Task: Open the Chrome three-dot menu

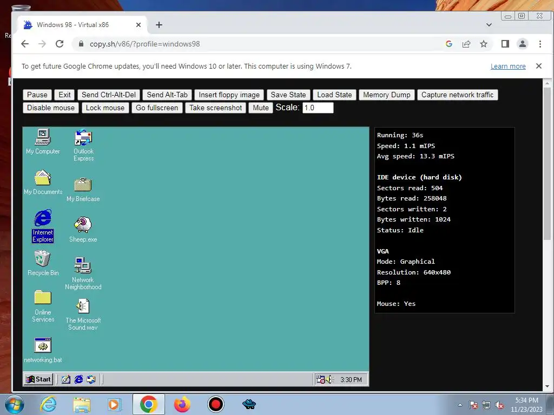Action: [540, 44]
